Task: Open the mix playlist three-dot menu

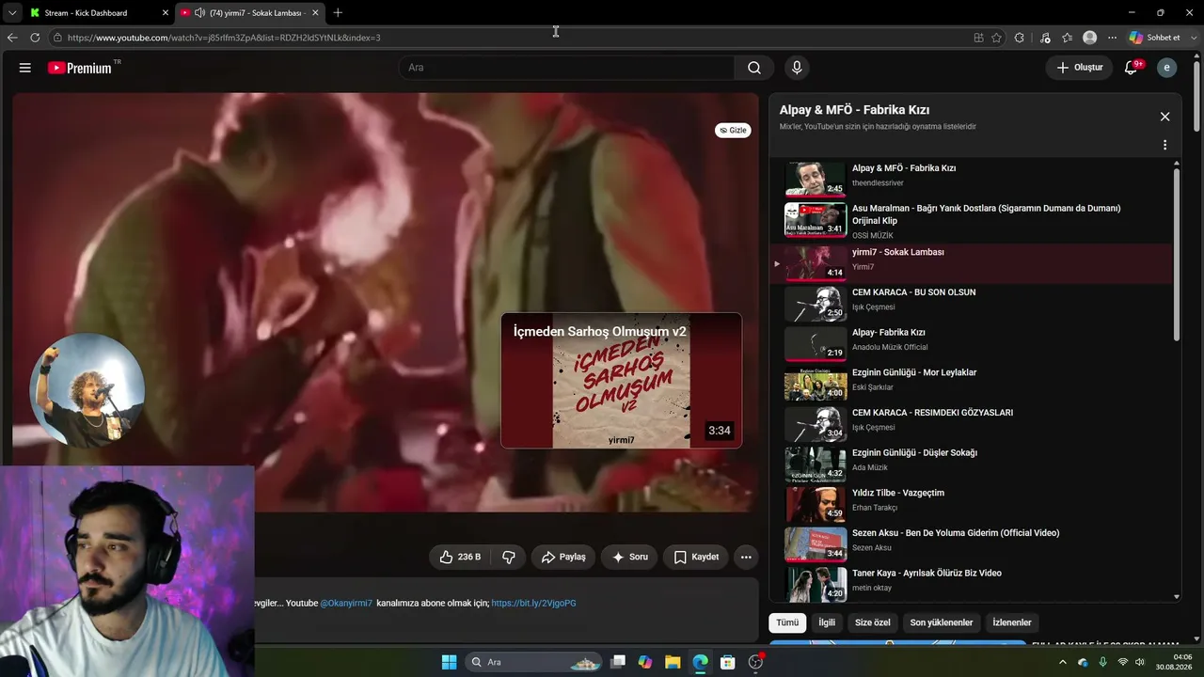Action: coord(1164,145)
